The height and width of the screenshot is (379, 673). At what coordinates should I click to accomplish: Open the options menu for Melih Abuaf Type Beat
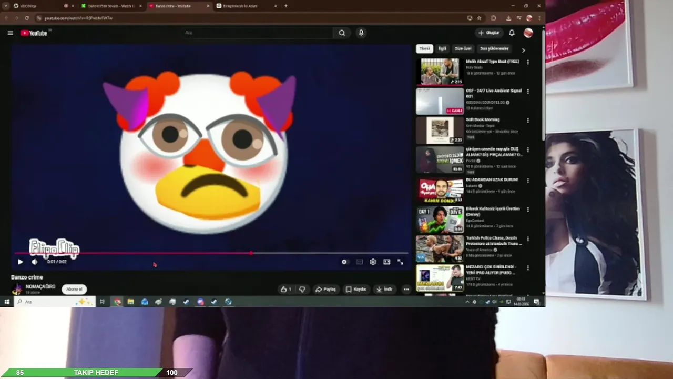528,62
